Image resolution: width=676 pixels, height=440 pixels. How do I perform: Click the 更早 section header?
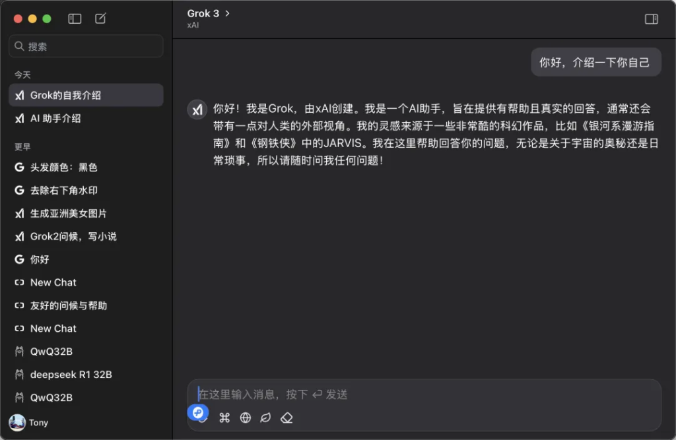(22, 147)
